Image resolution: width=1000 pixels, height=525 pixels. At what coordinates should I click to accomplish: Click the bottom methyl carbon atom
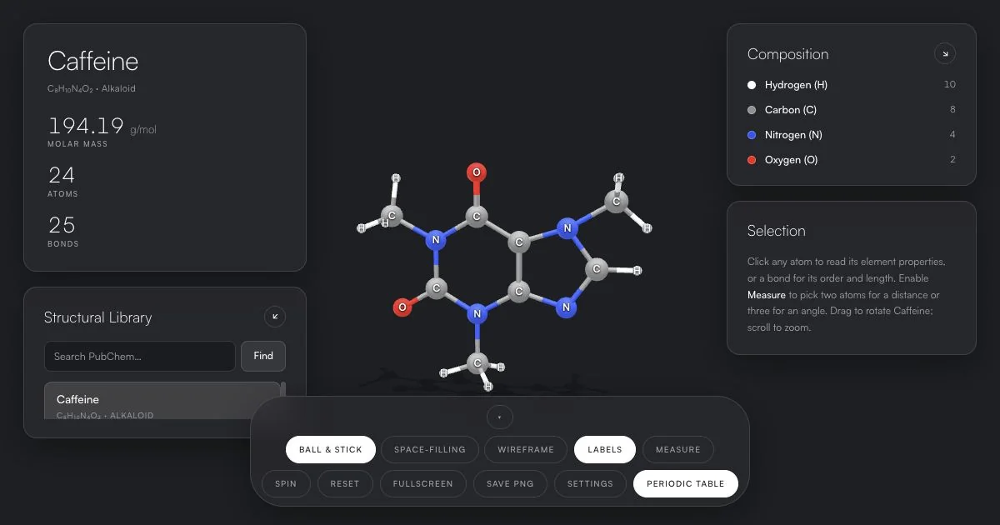477,362
